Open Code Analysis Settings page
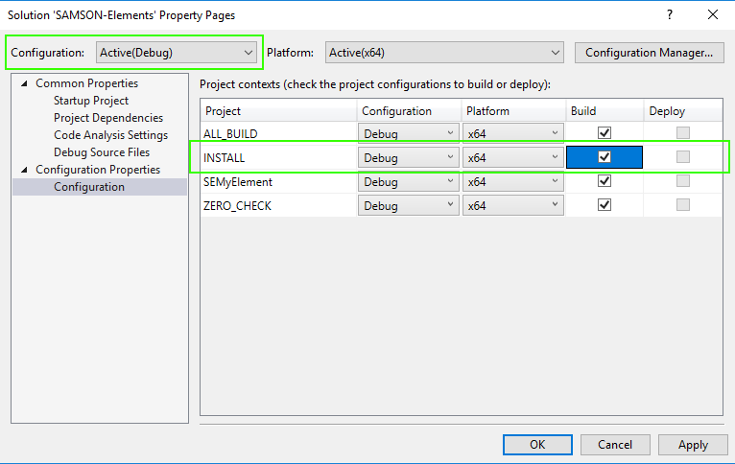 pyautogui.click(x=110, y=135)
